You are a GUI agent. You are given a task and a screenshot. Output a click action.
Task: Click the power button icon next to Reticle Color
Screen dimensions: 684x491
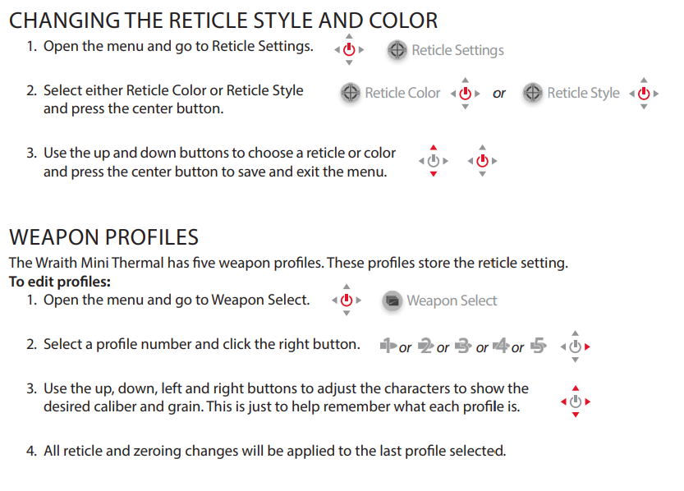coord(466,93)
